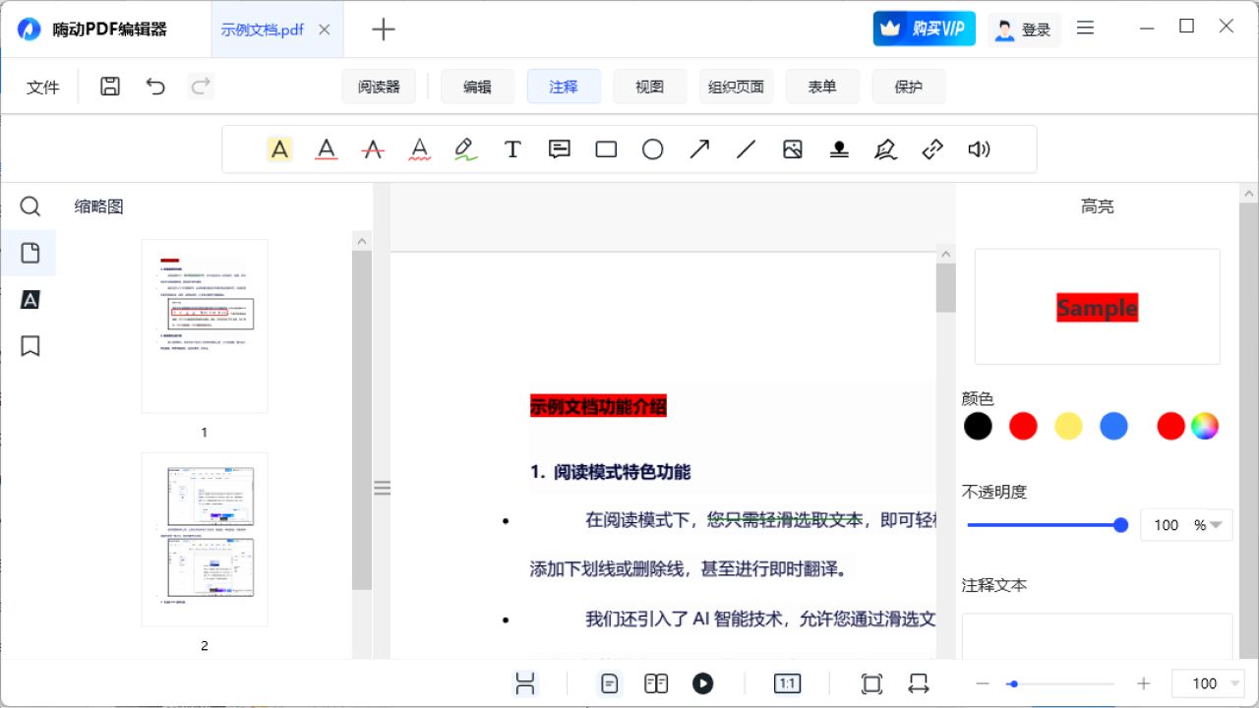Open the opacity percentage dropdown
The image size is (1259, 708).
pos(1217,524)
